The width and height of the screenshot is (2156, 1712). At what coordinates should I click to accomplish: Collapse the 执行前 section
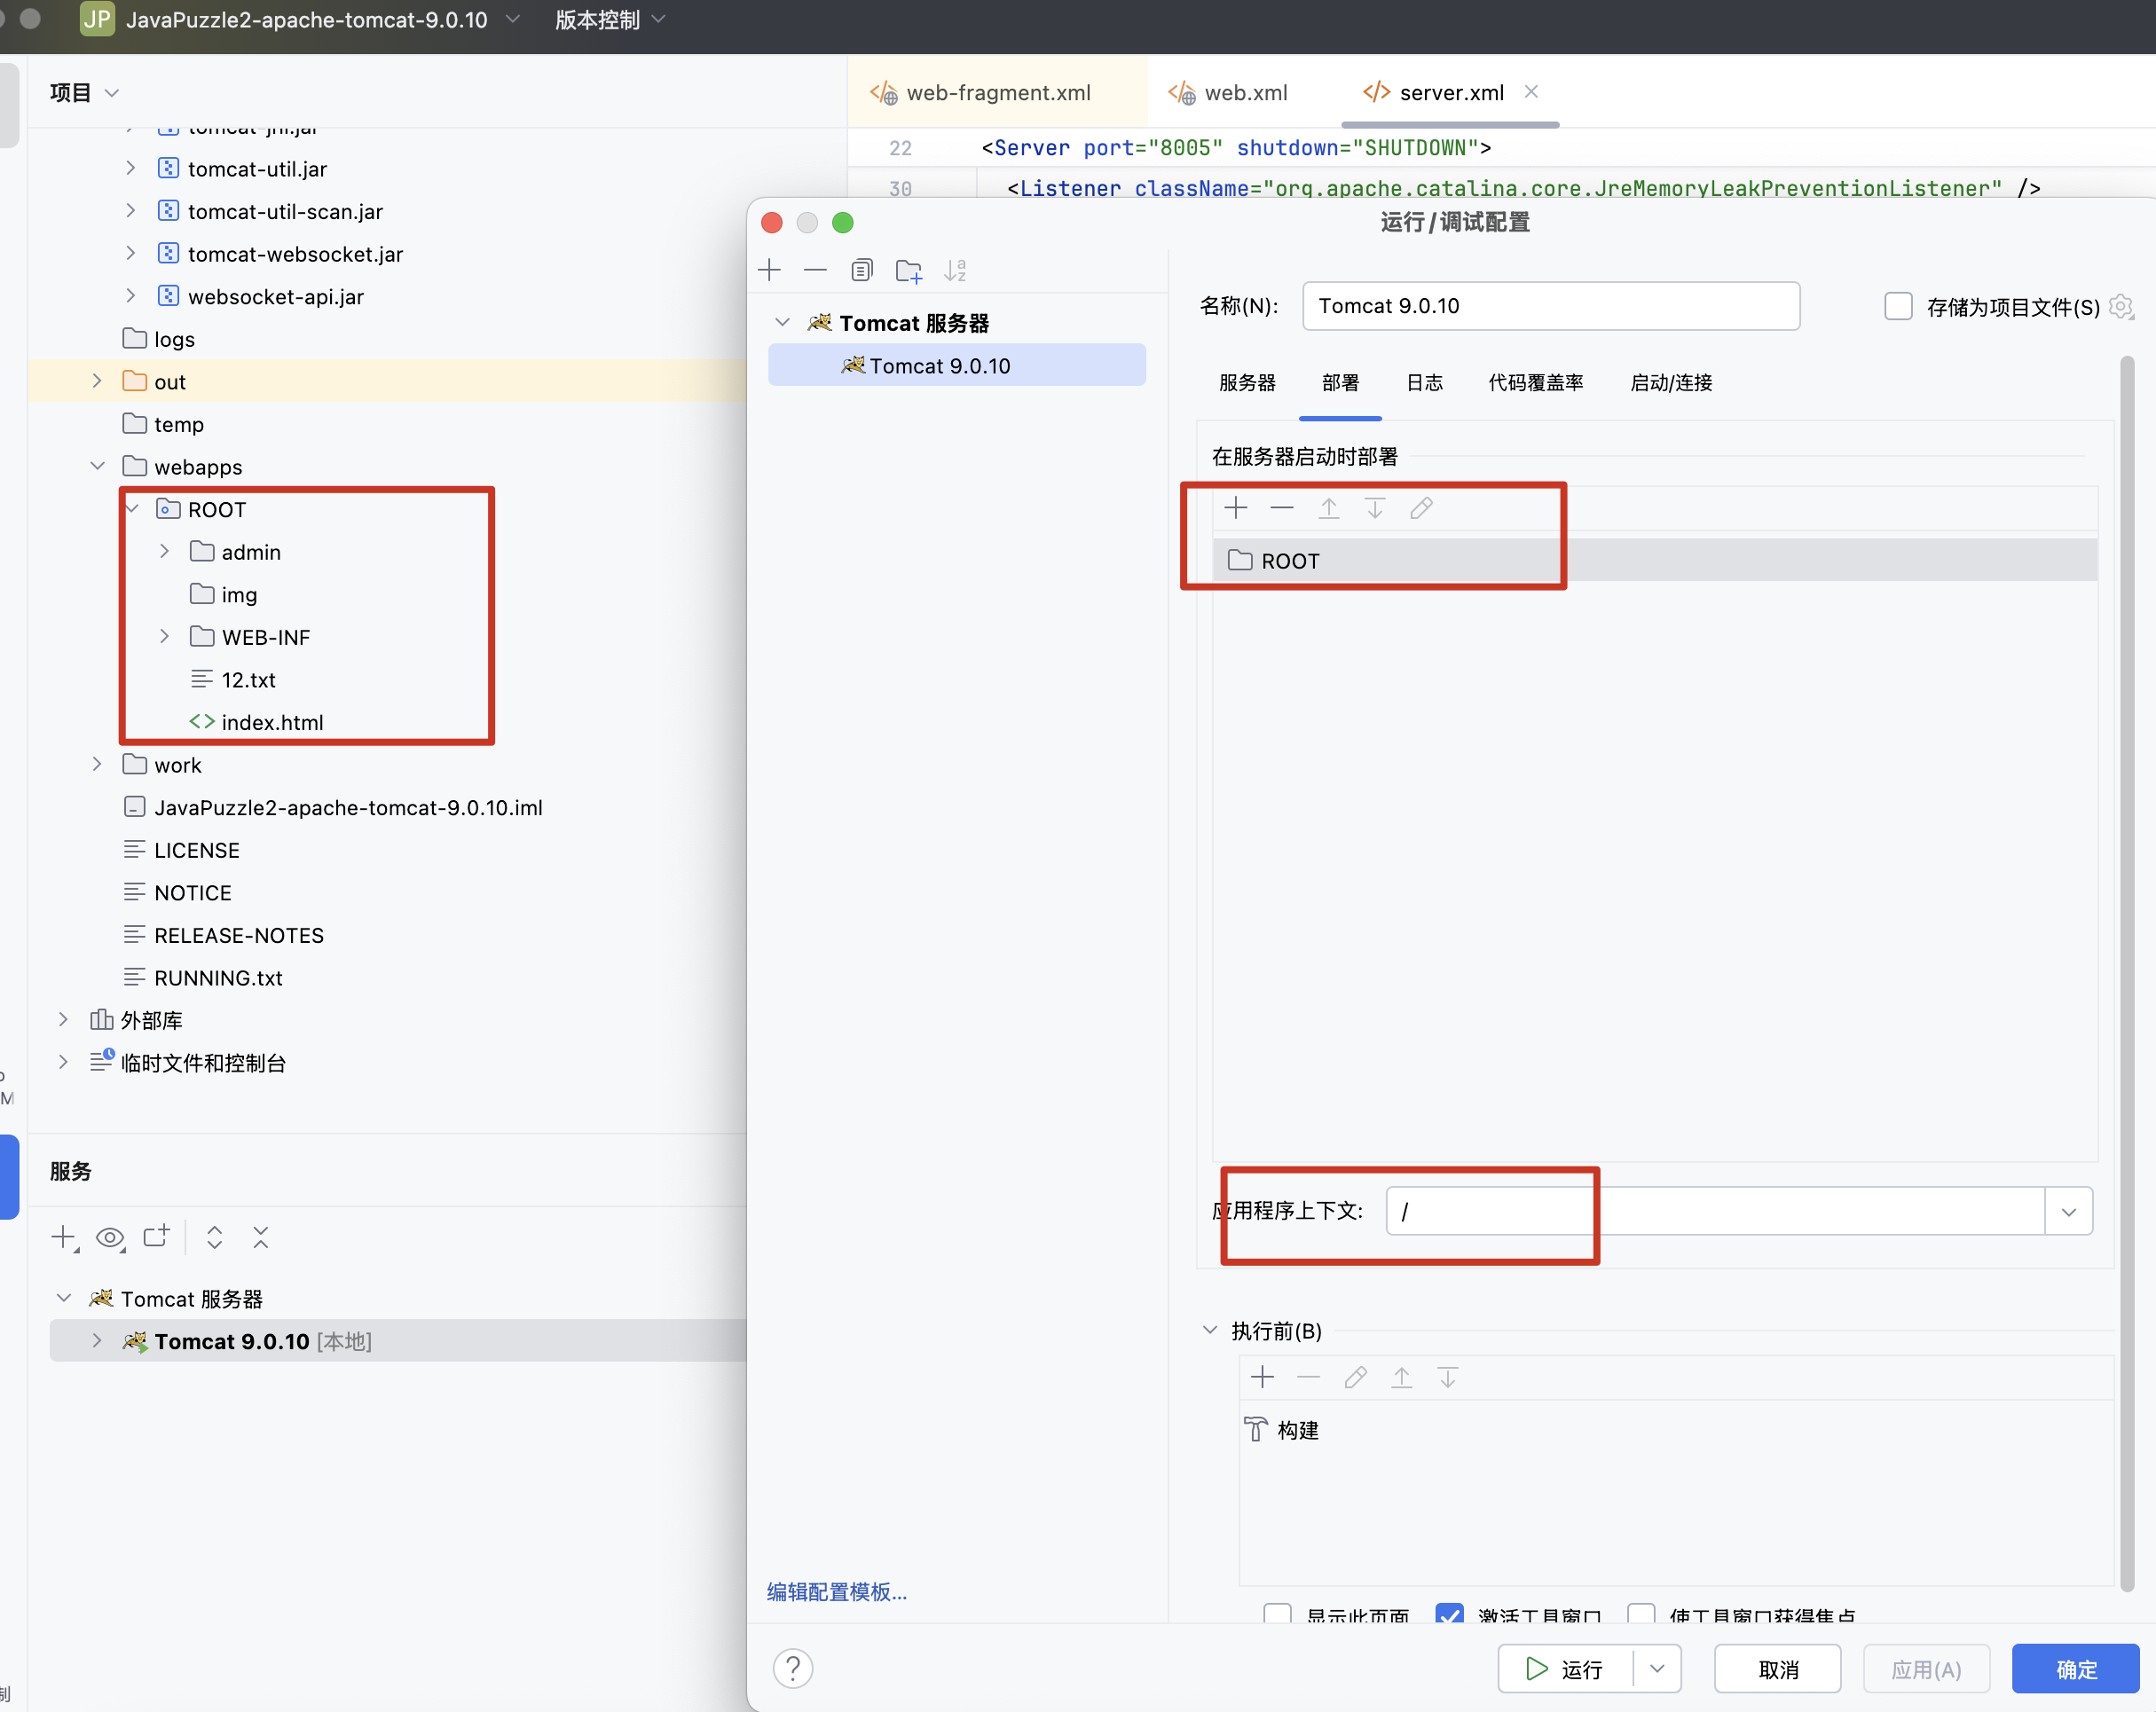[x=1210, y=1330]
